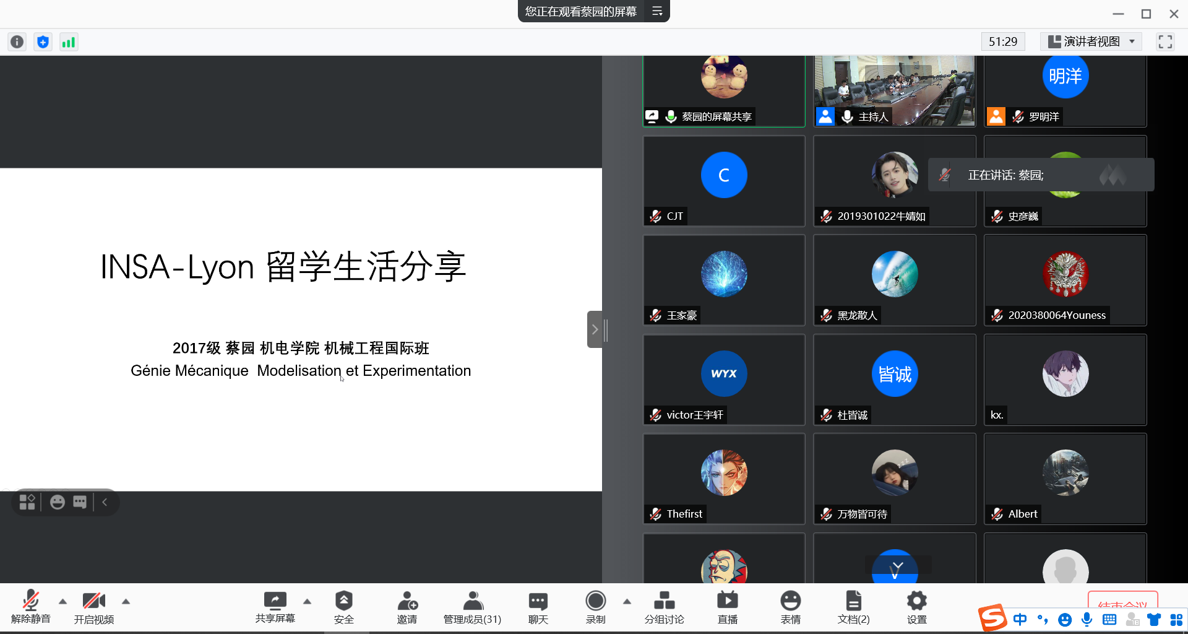Select the kx. participant tile
Screen dimensions: 1188x634
click(x=1065, y=380)
